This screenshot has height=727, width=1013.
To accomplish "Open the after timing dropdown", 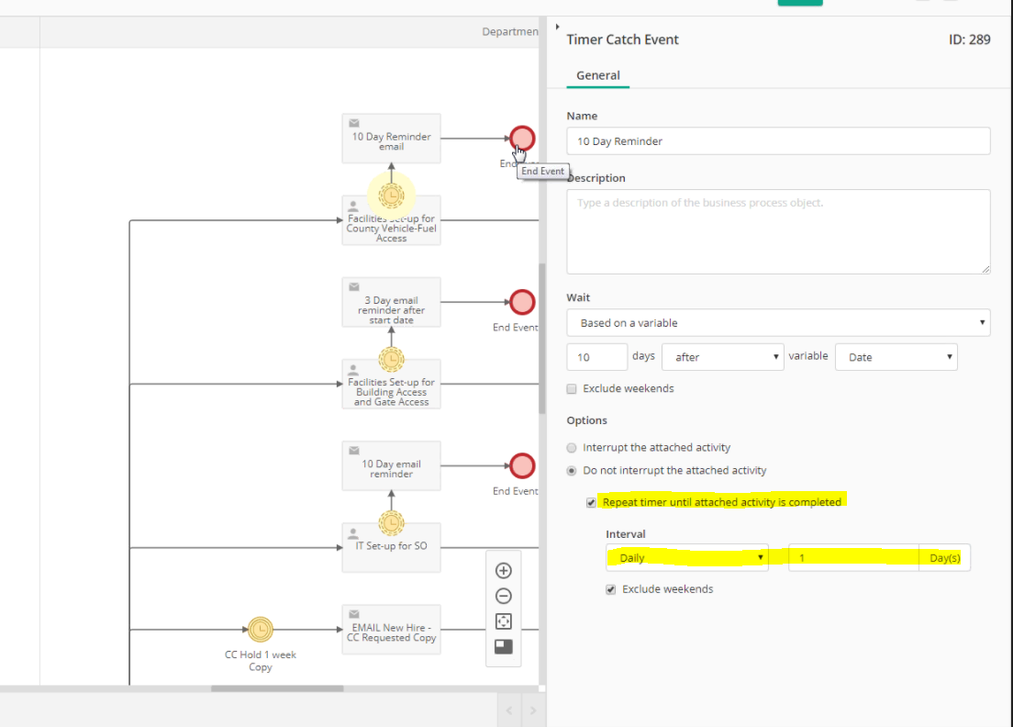I will click(x=722, y=357).
